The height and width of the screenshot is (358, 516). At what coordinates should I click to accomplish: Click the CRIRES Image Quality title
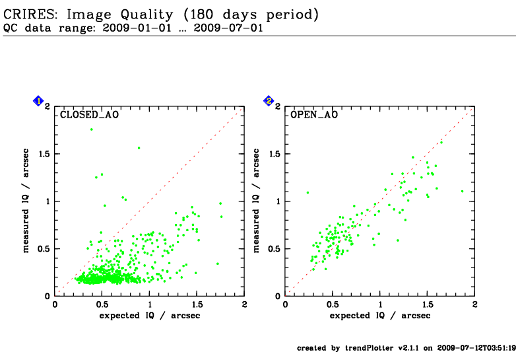(x=161, y=15)
